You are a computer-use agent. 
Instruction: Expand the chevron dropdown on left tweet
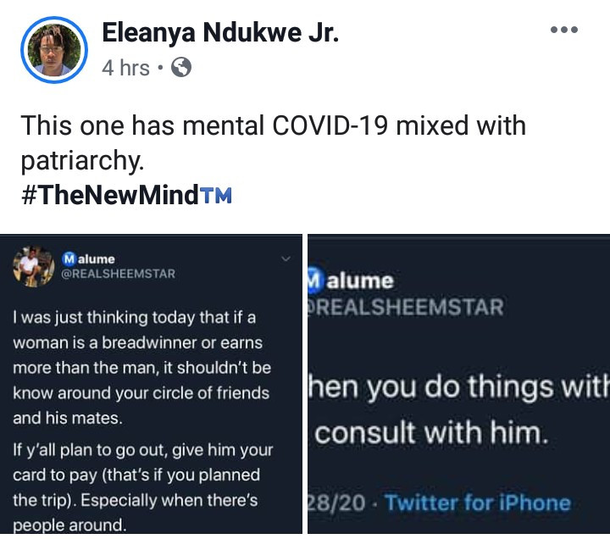[x=286, y=258]
